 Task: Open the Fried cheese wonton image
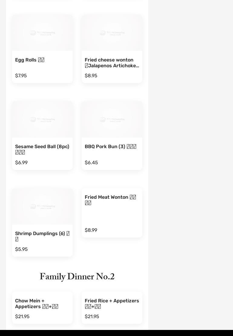tap(112, 33)
